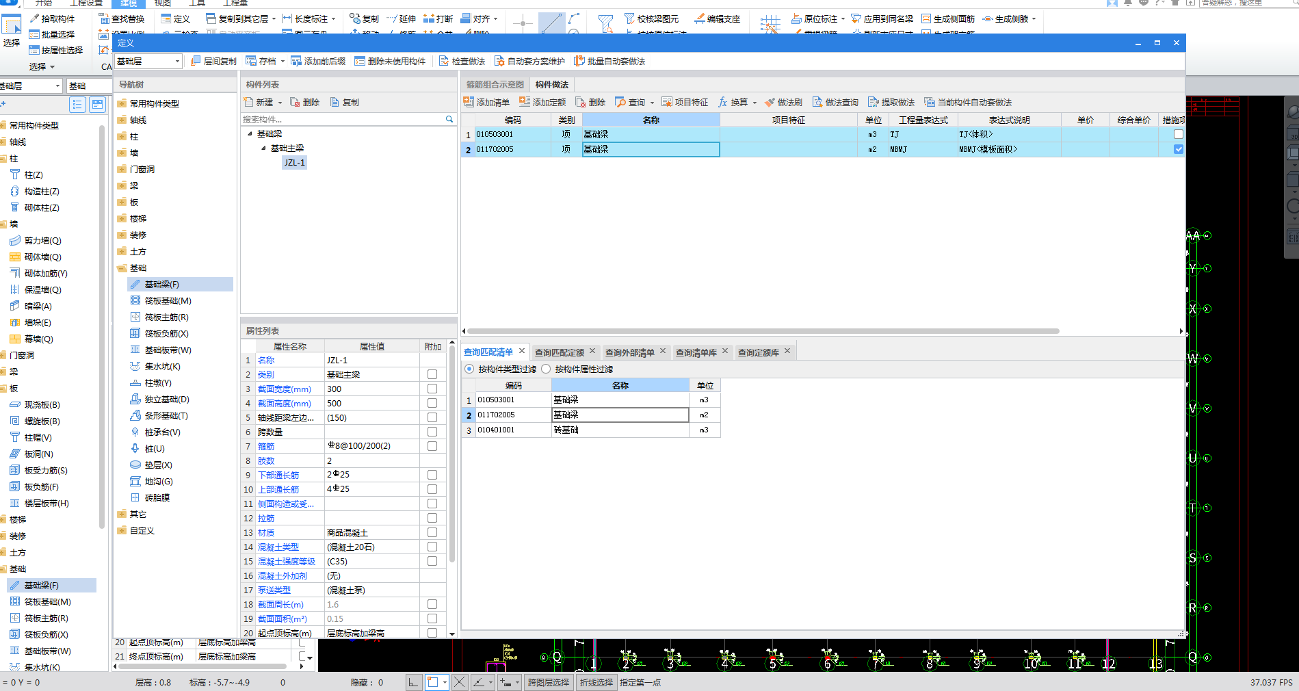The width and height of the screenshot is (1299, 691).
Task: Uncheck 措施项 box for row 011702005
Action: (1178, 149)
